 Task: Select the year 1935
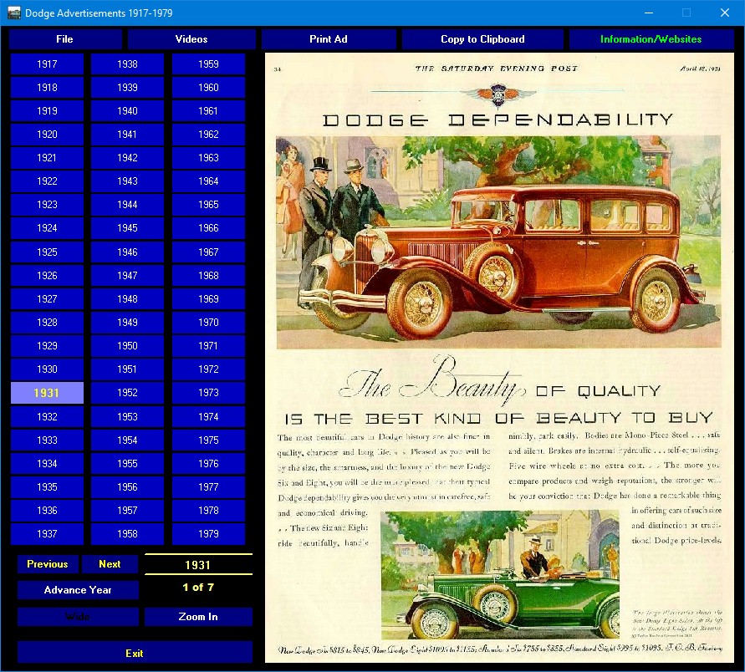click(47, 487)
